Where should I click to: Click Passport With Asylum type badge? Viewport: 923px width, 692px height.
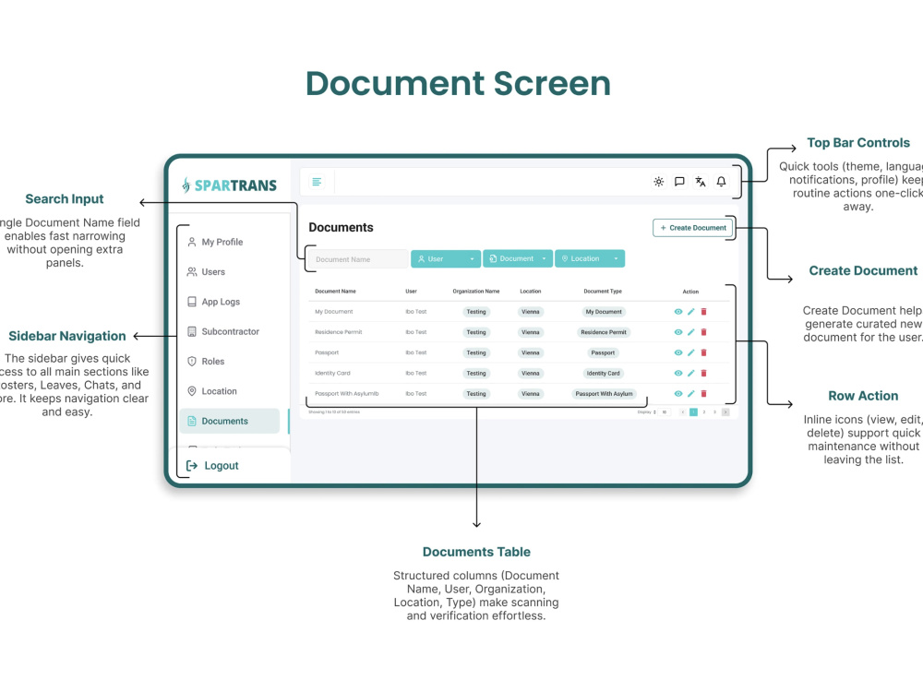(x=604, y=394)
